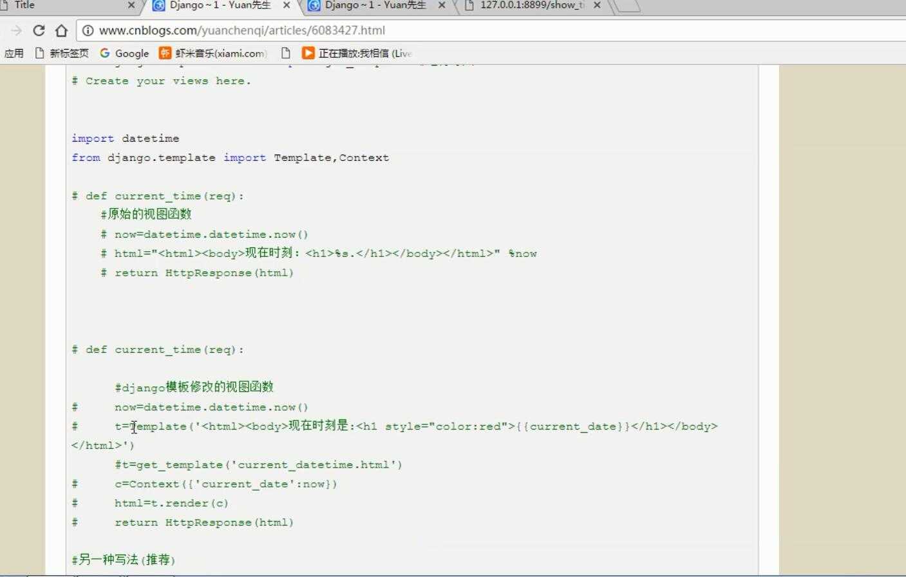Screen dimensions: 906x577
Task: Click the html="<html><body>现在时刻 line
Action: [319, 254]
